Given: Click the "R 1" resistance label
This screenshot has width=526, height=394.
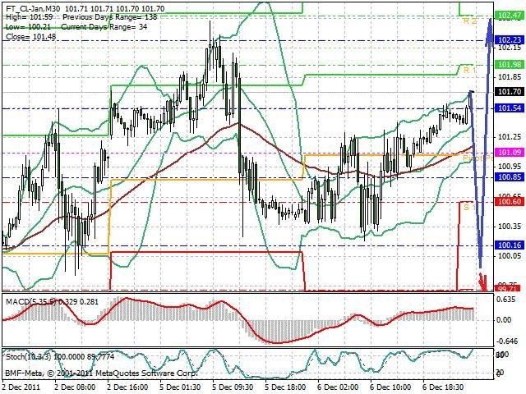Looking at the screenshot, I should tap(470, 70).
